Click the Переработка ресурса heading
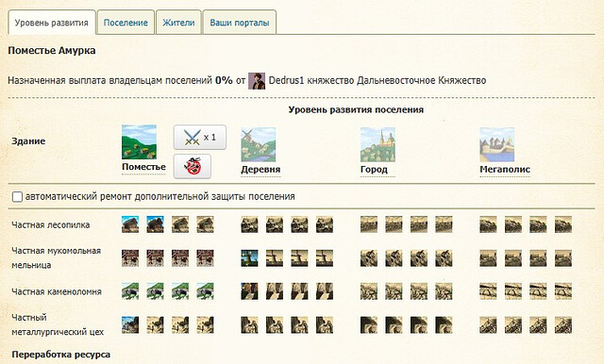 click(x=60, y=355)
